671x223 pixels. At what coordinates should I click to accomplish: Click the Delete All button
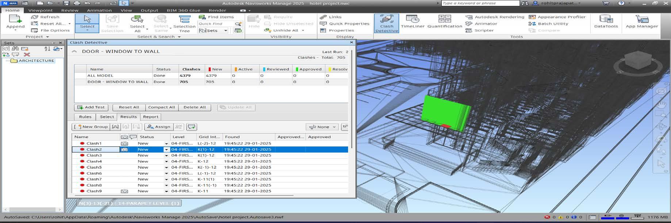point(195,107)
